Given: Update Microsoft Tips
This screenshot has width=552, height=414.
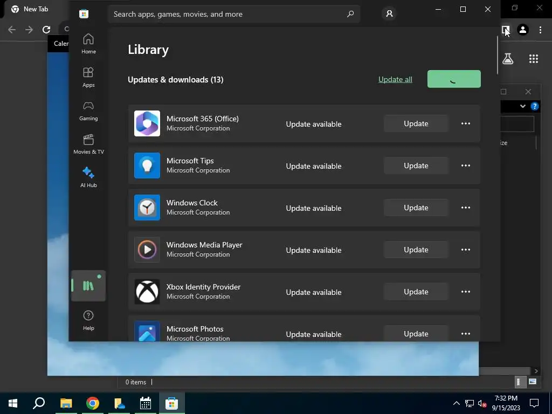Looking at the screenshot, I should [416, 165].
